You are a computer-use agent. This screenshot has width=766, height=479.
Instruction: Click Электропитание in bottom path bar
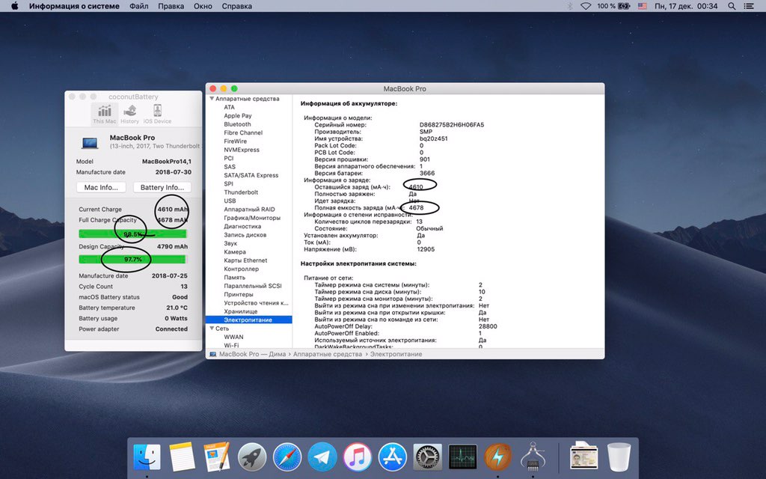point(396,354)
